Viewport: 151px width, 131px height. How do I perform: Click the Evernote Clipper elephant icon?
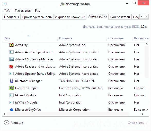click(x=12, y=88)
